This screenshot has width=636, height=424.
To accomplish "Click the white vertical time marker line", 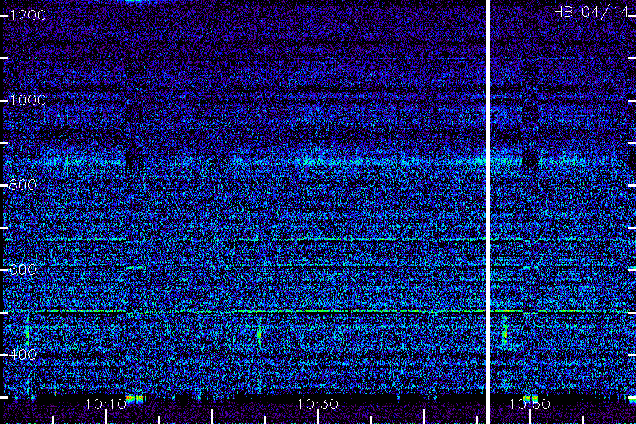I will [x=488, y=212].
